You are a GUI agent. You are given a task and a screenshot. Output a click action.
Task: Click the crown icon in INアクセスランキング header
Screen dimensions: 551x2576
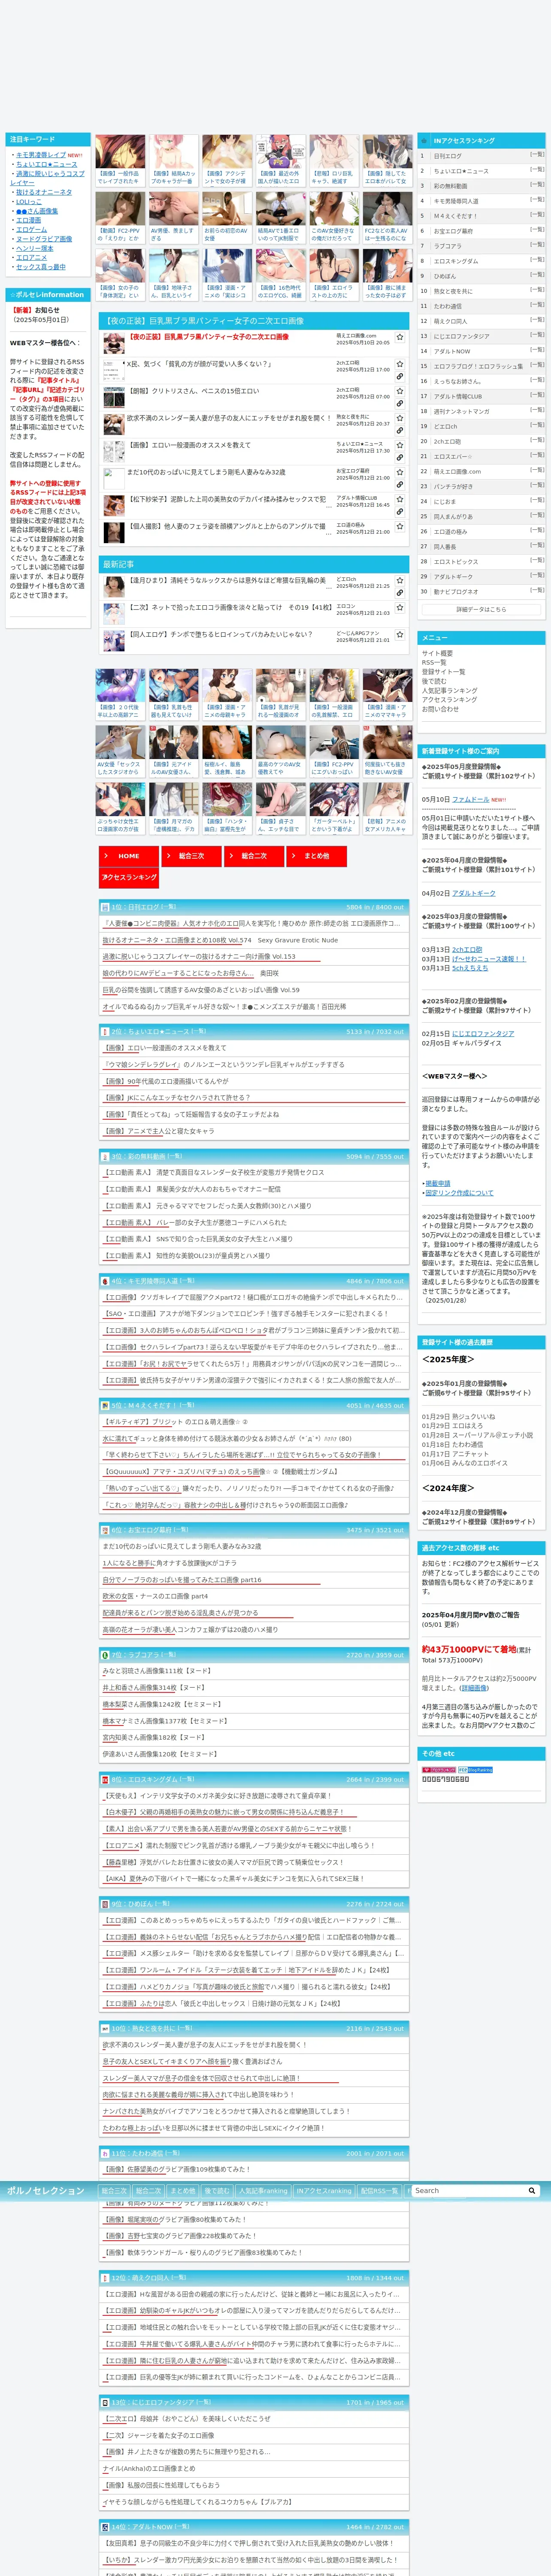(x=425, y=140)
